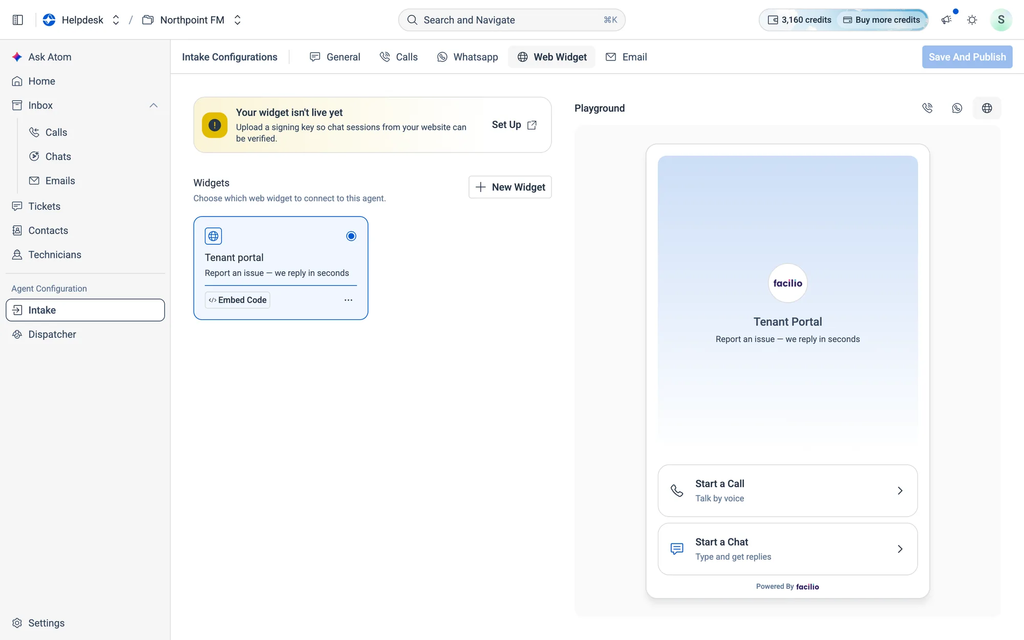Click the Set Up link in banner
This screenshot has width=1024, height=640.
514,125
